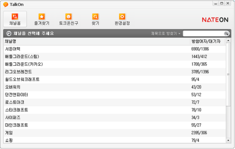Click the 6900/1386 participant count
Viewport: 235px width, 149px height.
point(200,49)
